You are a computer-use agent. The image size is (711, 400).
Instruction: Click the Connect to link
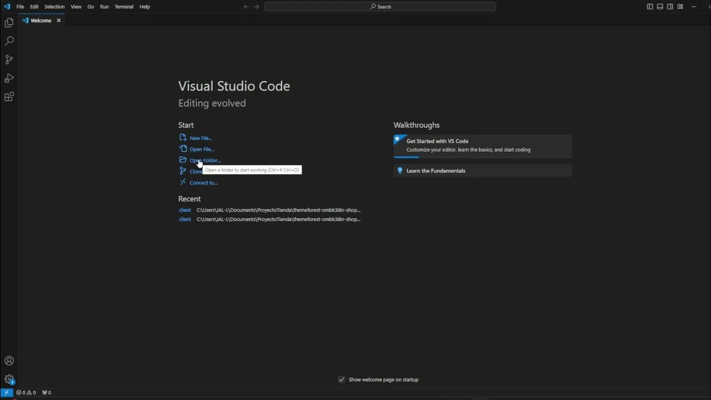(203, 183)
